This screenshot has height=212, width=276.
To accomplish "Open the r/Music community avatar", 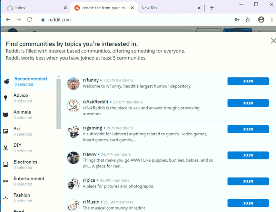I will point(73,205).
